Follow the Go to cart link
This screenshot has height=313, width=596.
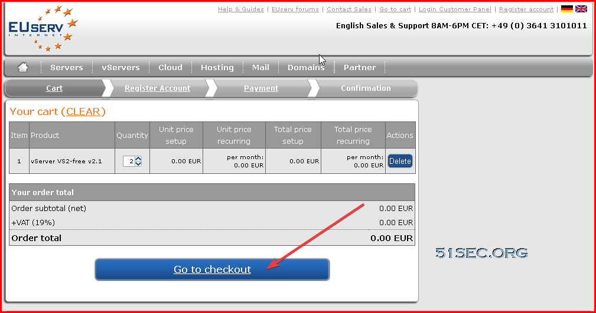pos(395,9)
